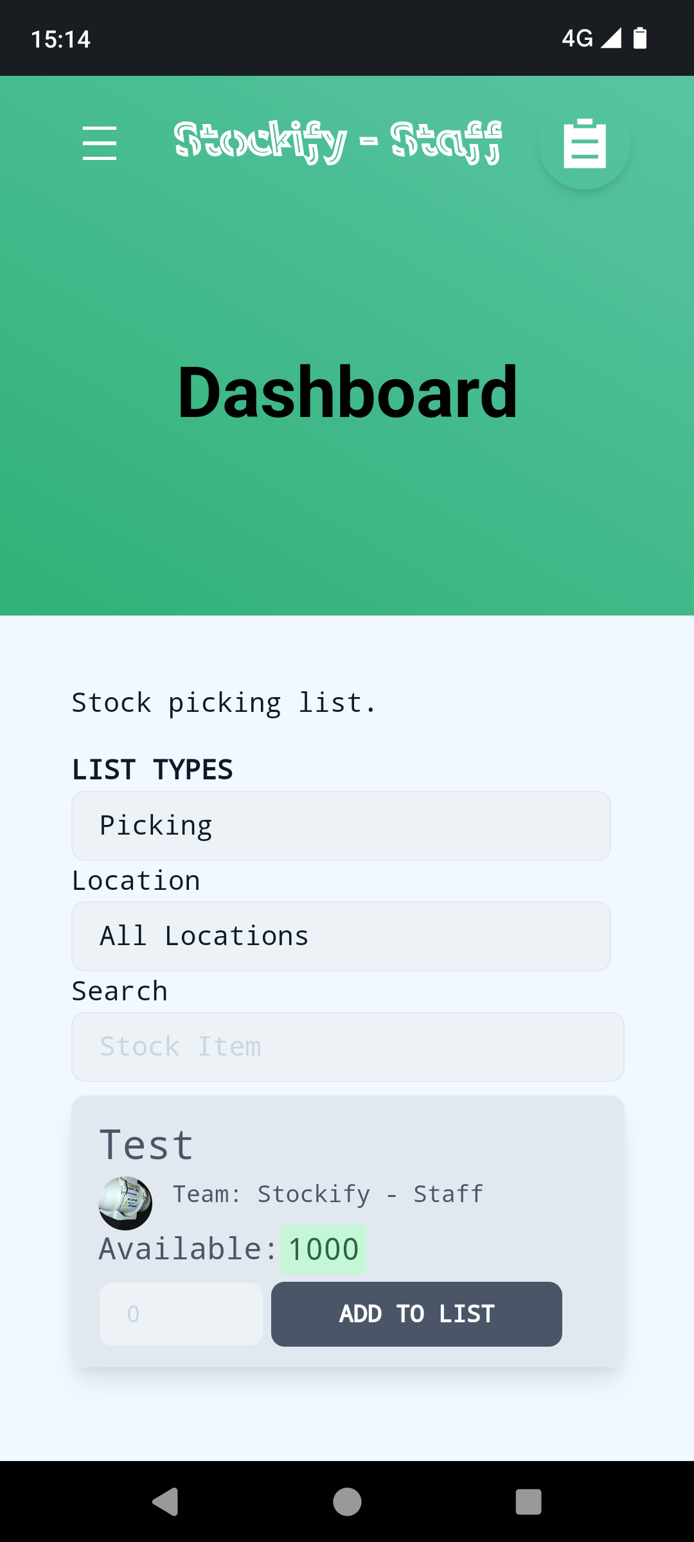
Task: Tap the green Available 1000 badge
Action: 323,1249
